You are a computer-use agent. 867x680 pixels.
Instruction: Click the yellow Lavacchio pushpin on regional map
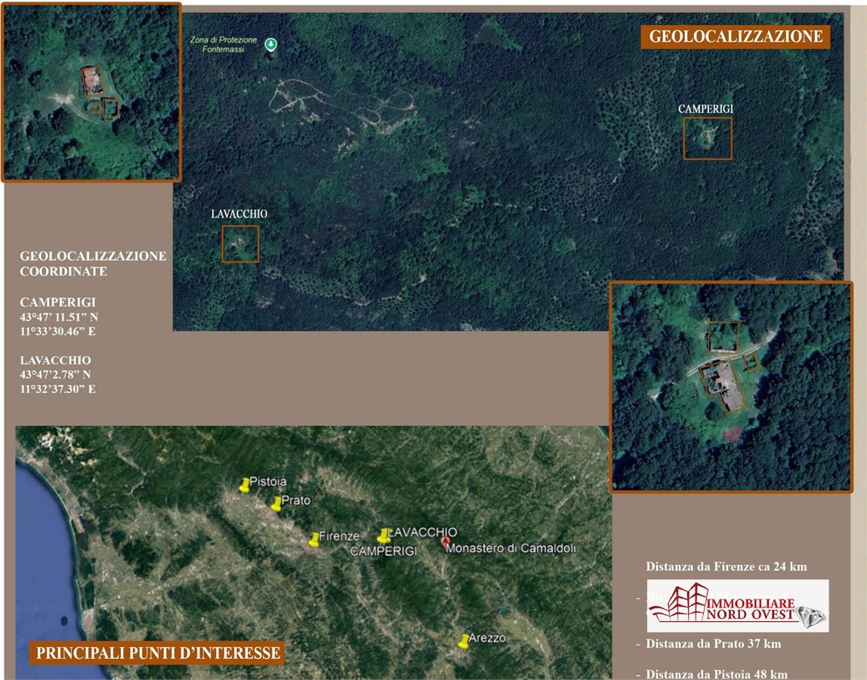coord(384,535)
